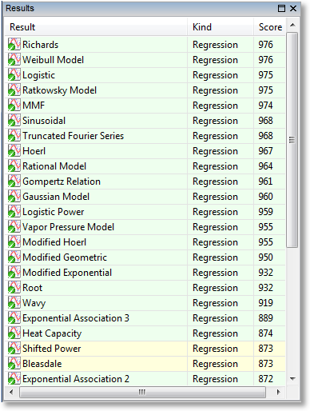Select the Modified Exponential result name
Image resolution: width=310 pixels, height=411 pixels.
point(67,273)
